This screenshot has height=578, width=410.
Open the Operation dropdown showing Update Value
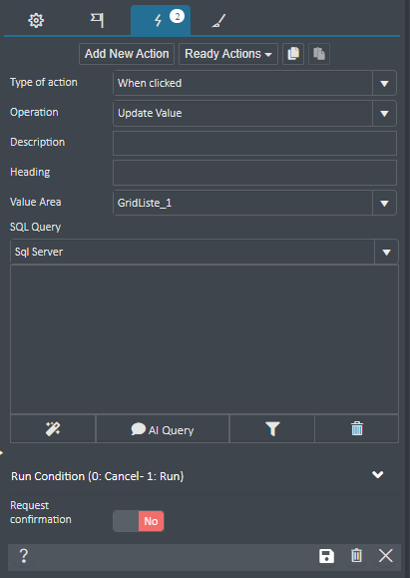pos(254,113)
